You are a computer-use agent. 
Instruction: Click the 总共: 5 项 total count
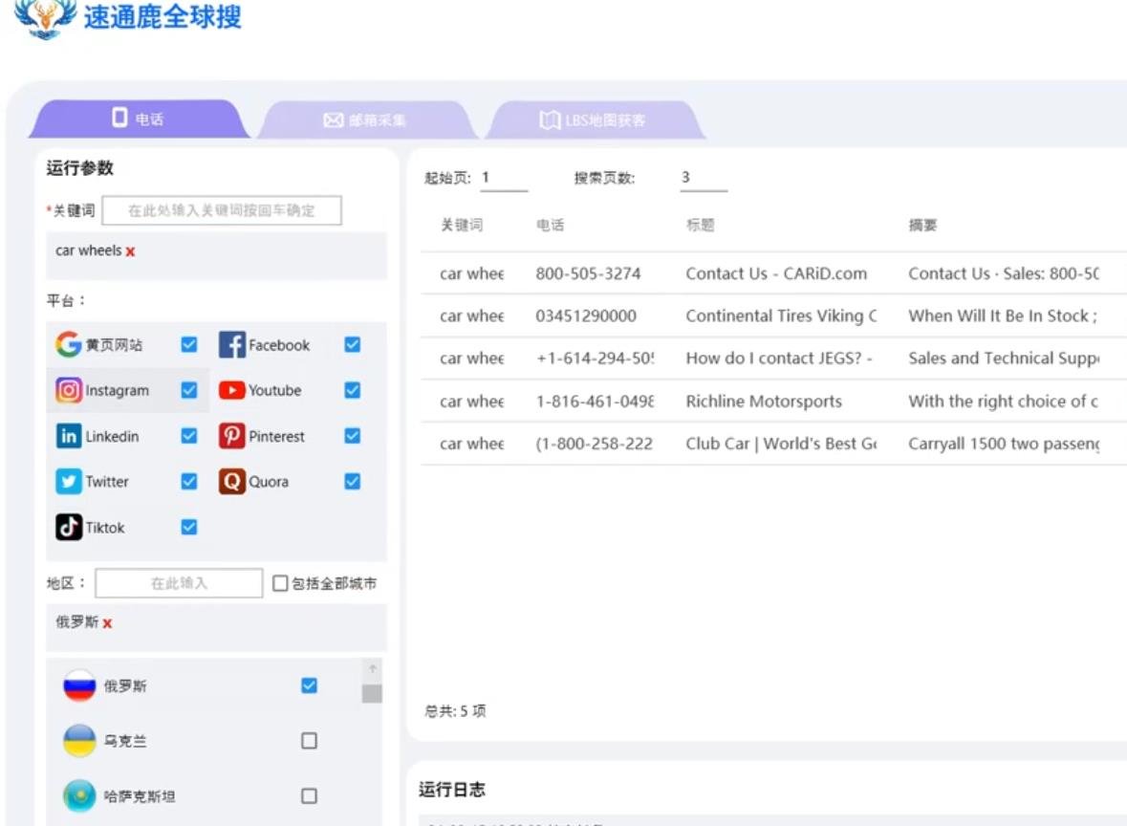[x=455, y=711]
